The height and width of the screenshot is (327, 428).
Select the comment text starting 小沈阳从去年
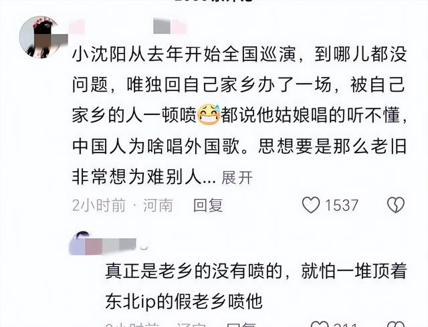coord(239,116)
